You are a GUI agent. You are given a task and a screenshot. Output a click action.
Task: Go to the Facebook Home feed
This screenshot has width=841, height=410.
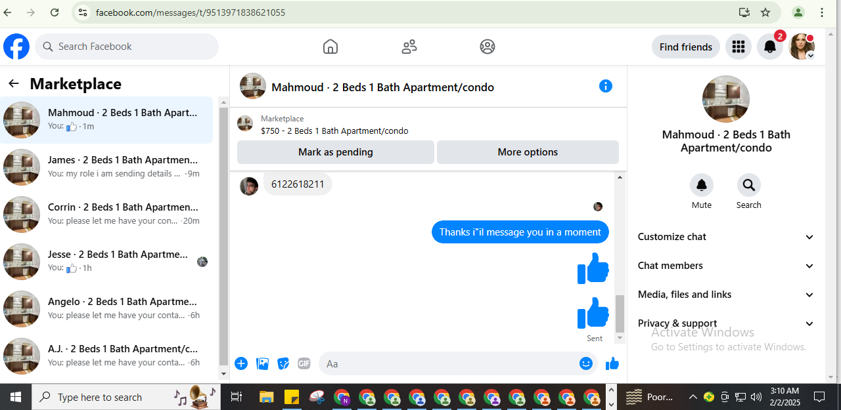click(x=330, y=47)
